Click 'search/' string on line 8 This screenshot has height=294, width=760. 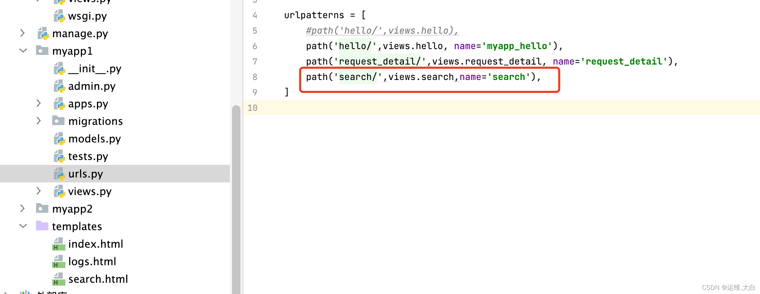click(x=358, y=77)
